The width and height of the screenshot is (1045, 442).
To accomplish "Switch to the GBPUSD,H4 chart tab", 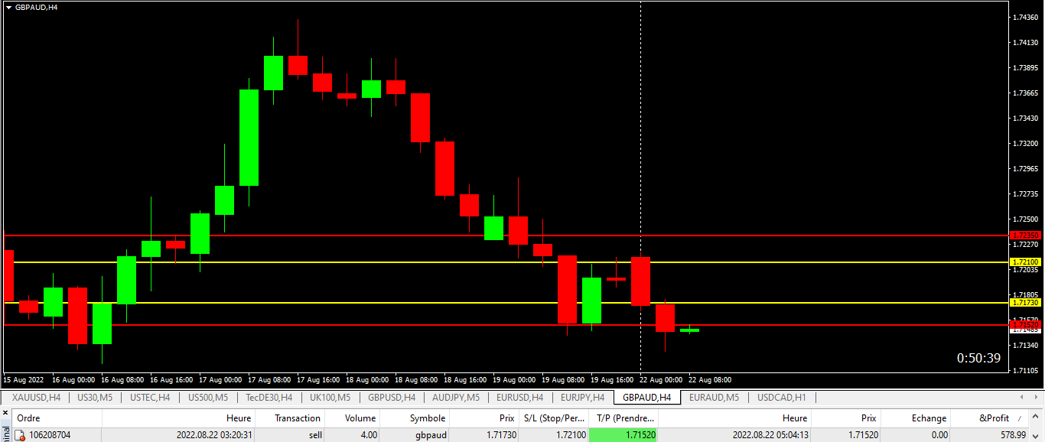I will point(392,398).
